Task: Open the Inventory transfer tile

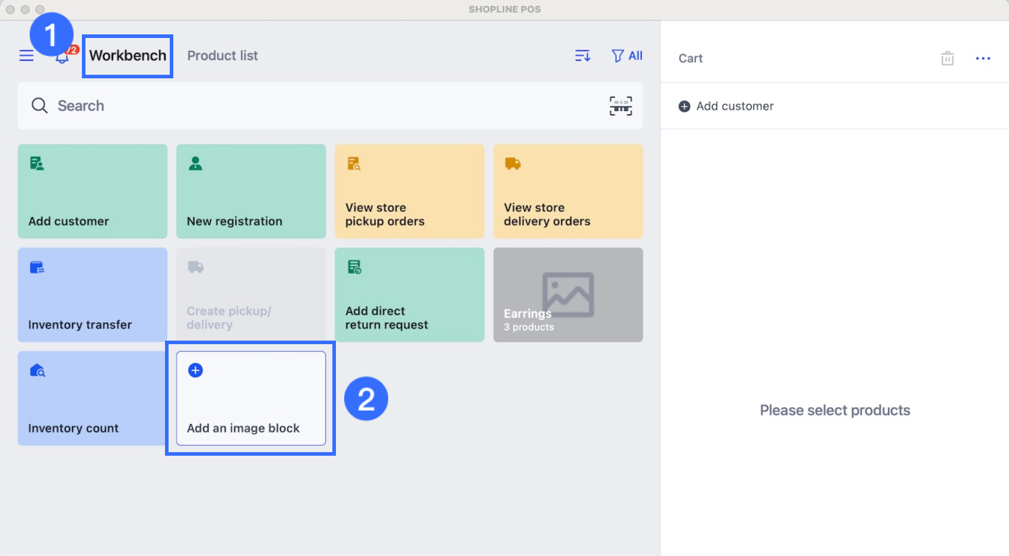Action: [93, 294]
